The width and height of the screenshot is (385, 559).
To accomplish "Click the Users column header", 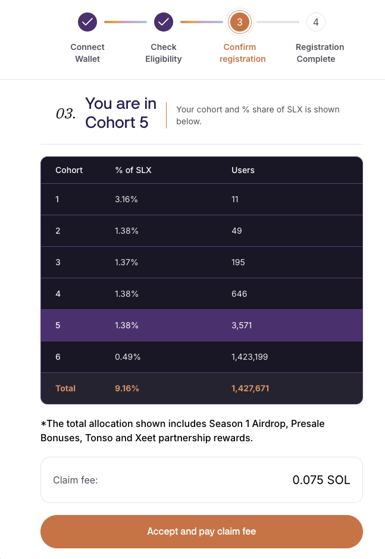I will tap(243, 170).
